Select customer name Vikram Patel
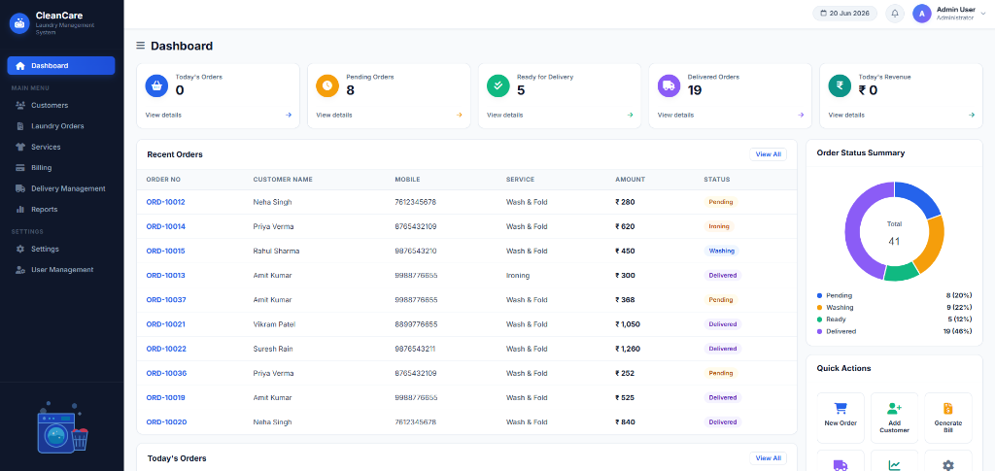The height and width of the screenshot is (471, 995). 274,324
